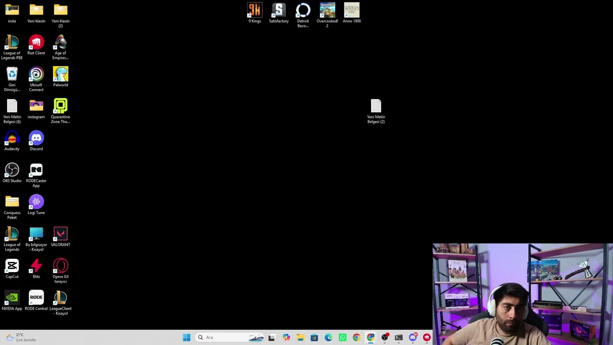Image resolution: width=613 pixels, height=345 pixels.
Task: Select the Conquess Paket folder
Action: pos(12,207)
